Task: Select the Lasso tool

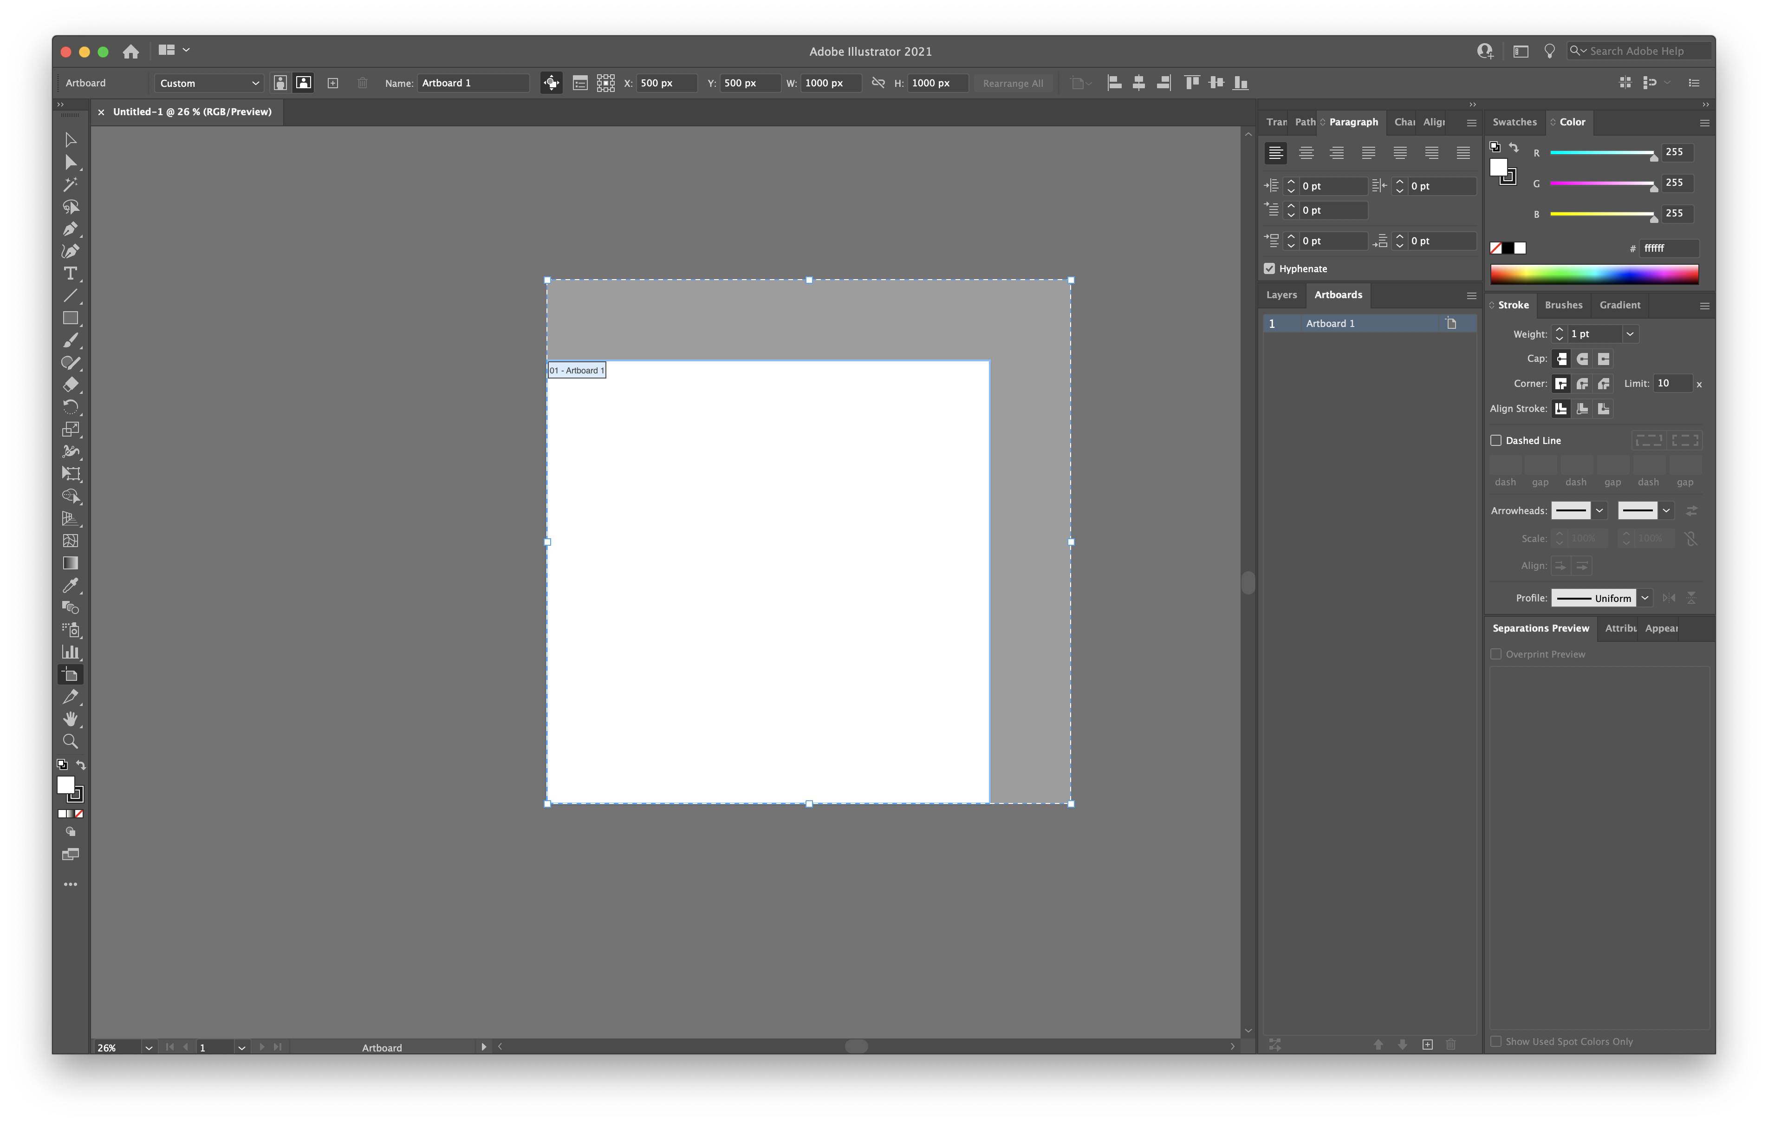Action: pyautogui.click(x=71, y=206)
